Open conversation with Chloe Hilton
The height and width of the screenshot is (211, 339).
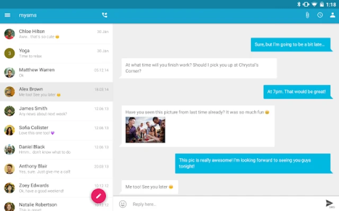point(56,34)
